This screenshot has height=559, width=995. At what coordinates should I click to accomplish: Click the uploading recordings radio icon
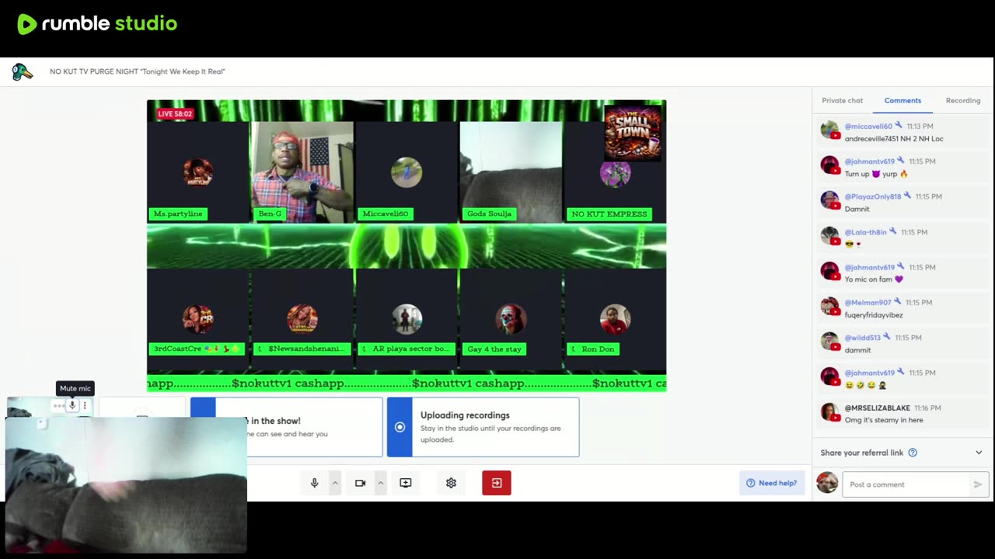click(x=400, y=427)
